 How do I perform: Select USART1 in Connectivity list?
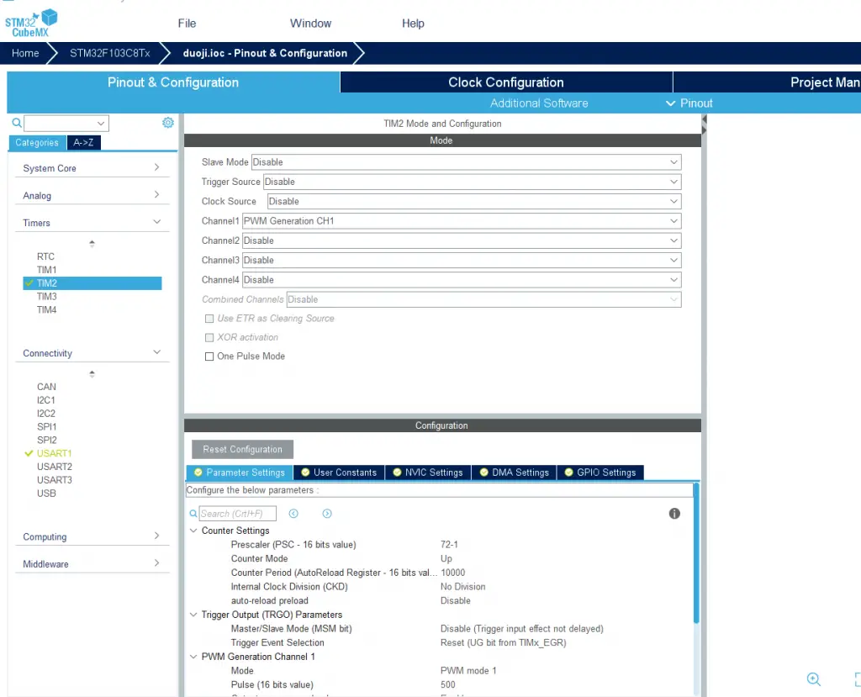click(x=54, y=453)
